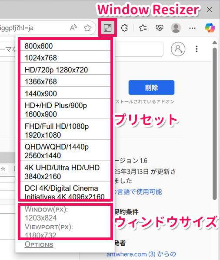The width and height of the screenshot is (220, 260).
Task: Click the scrollbar up arrow
Action: (215, 42)
